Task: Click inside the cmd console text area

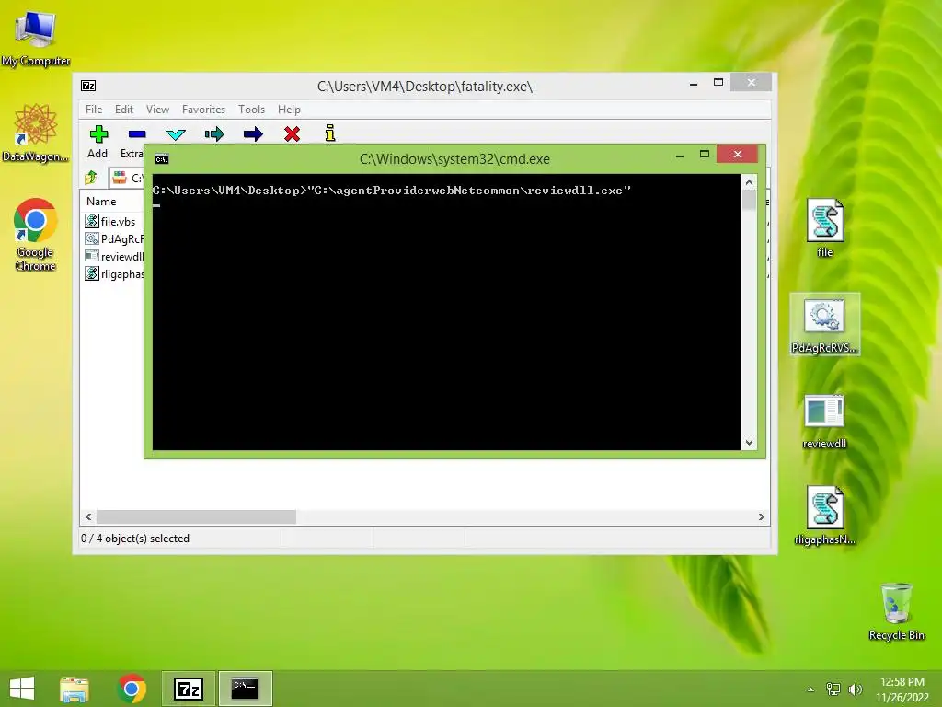Action: click(446, 312)
